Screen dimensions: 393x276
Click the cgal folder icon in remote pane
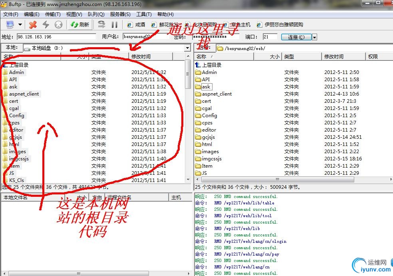[198, 108]
